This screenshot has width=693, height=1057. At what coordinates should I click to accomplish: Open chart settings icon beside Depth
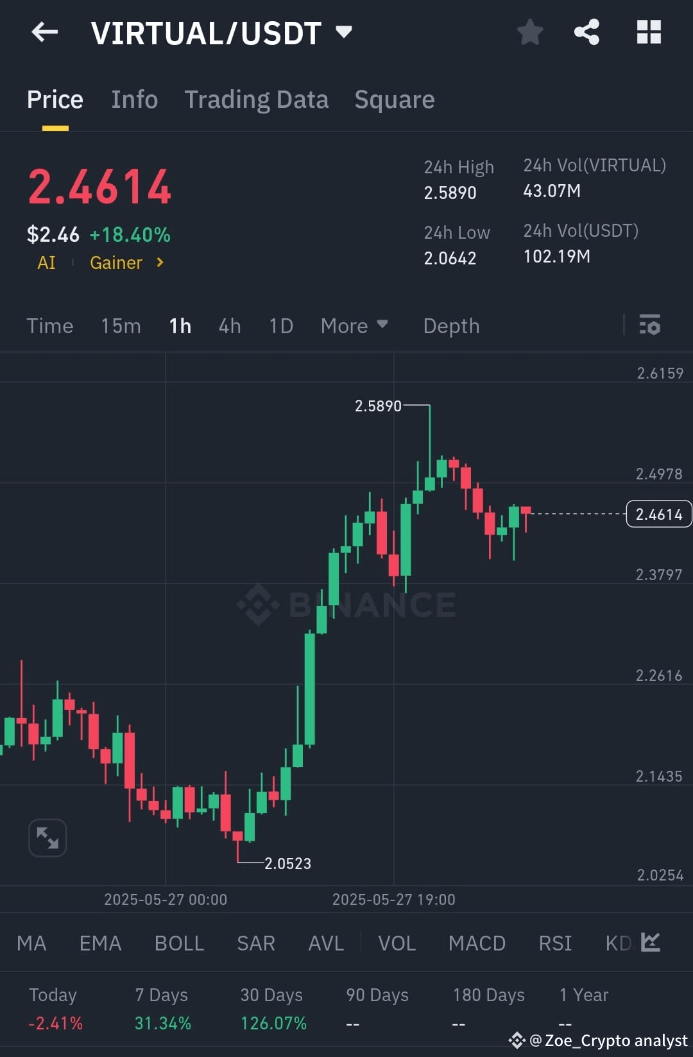coord(650,326)
